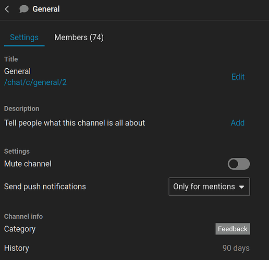269x260 pixels.
Task: Edit the channel title
Action: click(x=238, y=77)
